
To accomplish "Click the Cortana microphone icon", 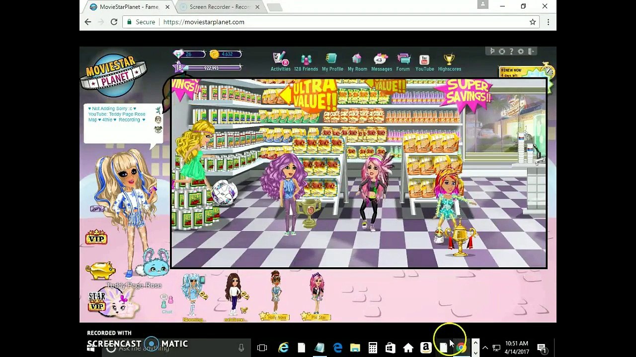I will tap(241, 348).
